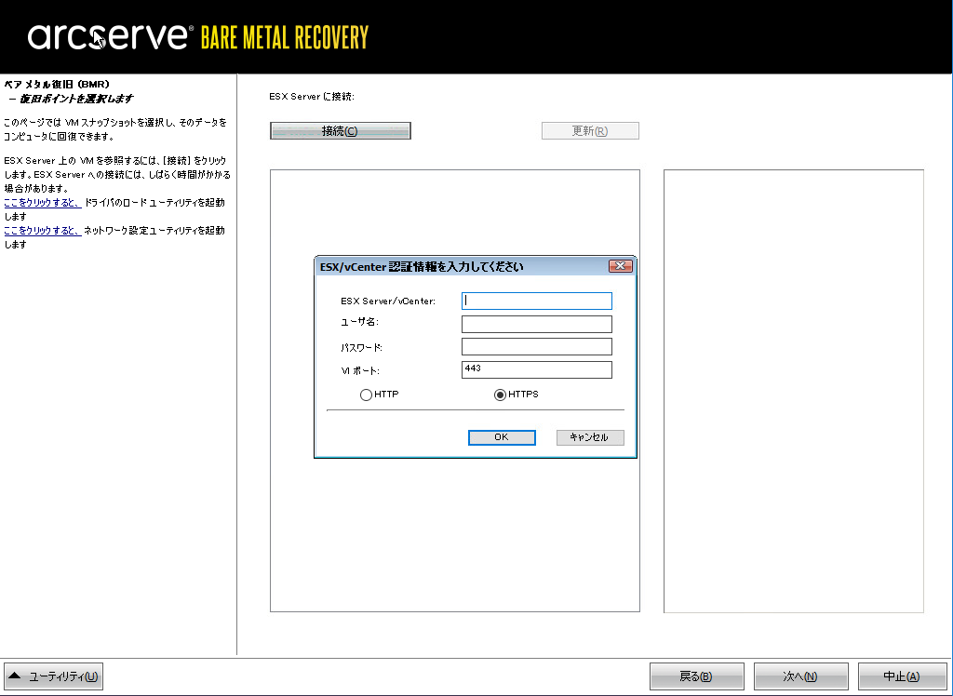Open the ユーティリティ(U) utilities menu

pos(53,676)
